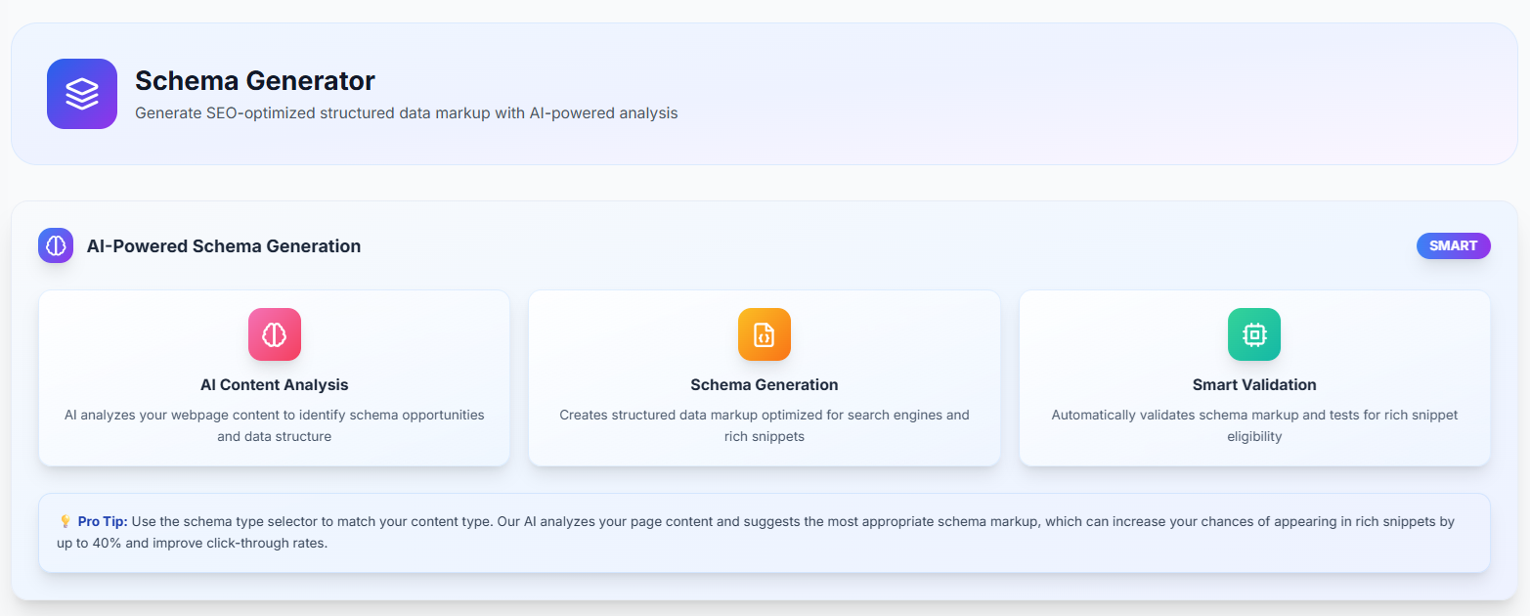This screenshot has height=616, width=1530.
Task: Click the "AI Content Analysis" card title
Action: (x=275, y=385)
